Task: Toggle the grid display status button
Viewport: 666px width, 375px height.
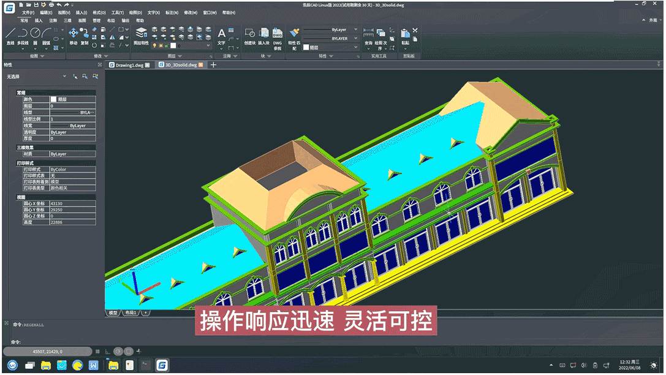Action: pos(97,351)
